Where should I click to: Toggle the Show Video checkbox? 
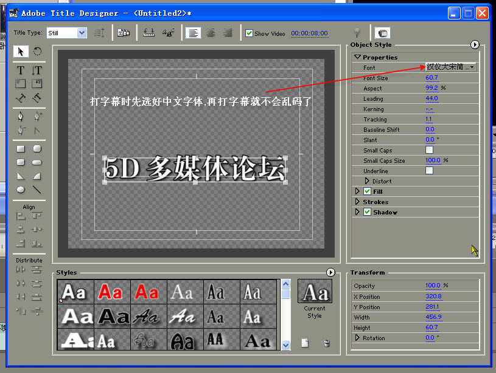click(x=250, y=33)
